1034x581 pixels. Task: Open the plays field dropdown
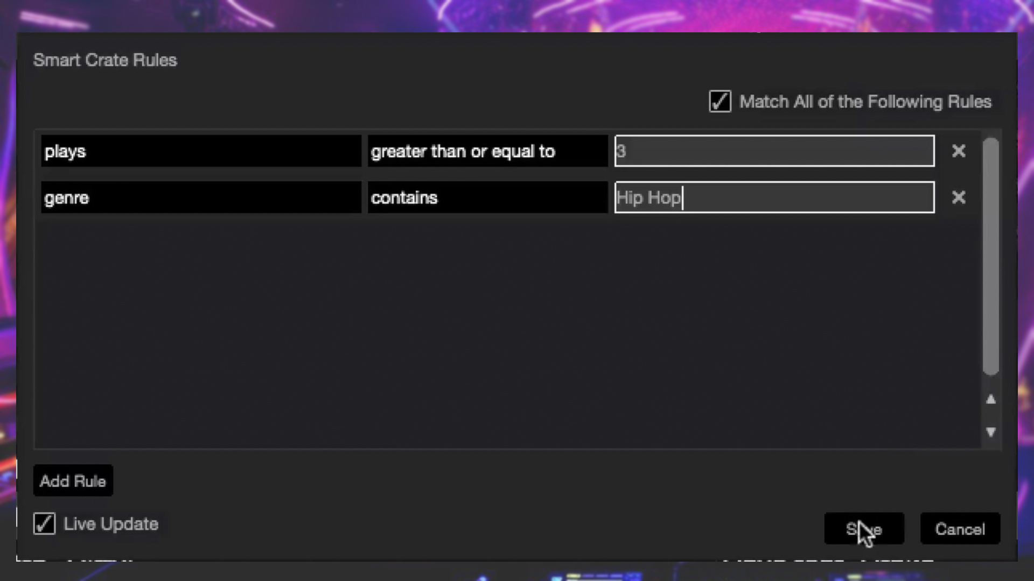tap(201, 151)
